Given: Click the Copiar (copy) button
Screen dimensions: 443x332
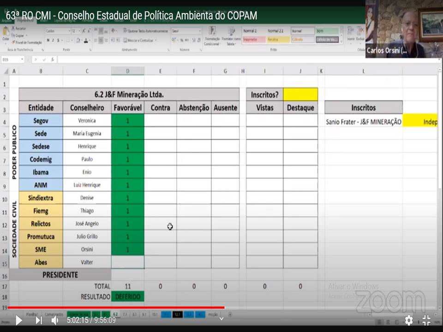Looking at the screenshot, I should coord(19,35).
